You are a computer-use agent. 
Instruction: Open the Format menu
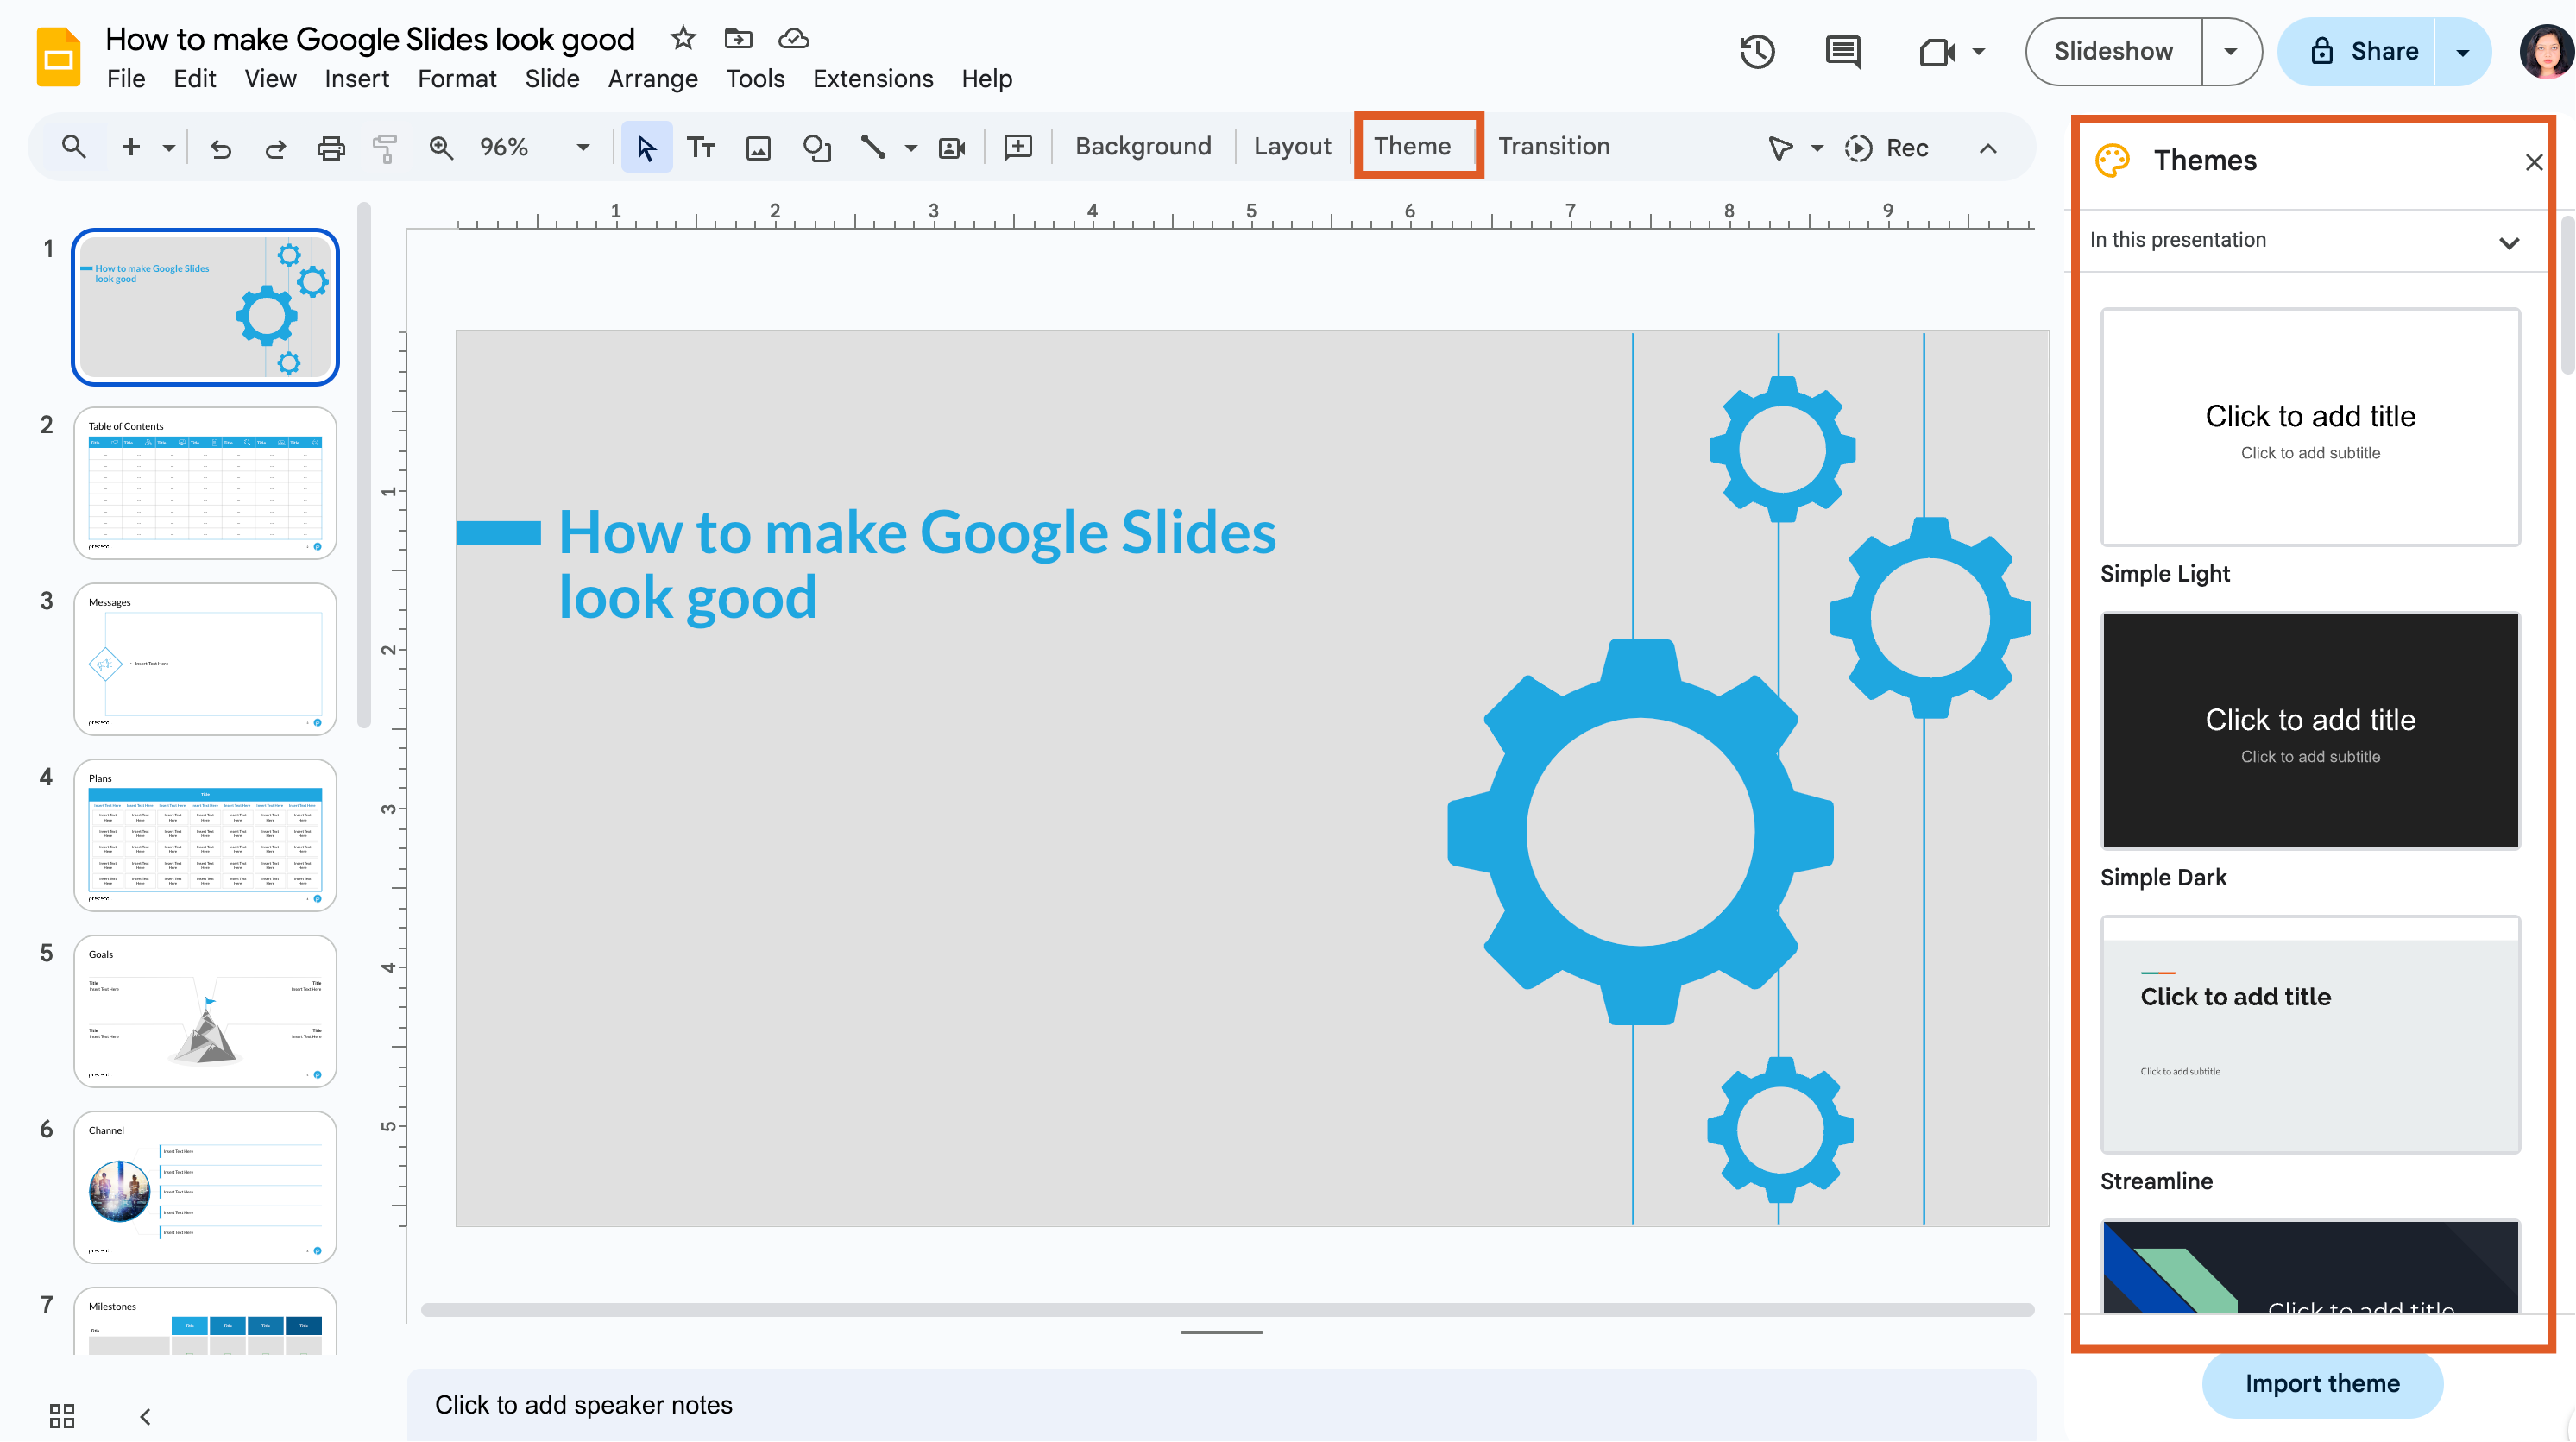point(457,78)
